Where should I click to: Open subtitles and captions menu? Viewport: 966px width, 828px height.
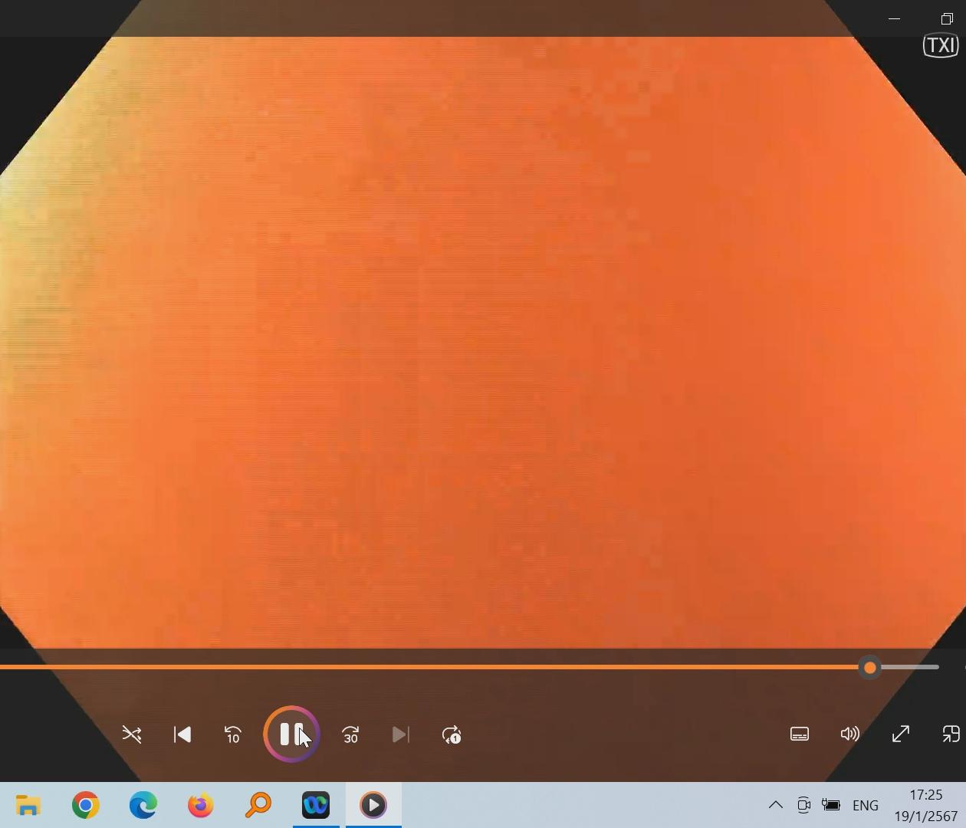tap(800, 734)
